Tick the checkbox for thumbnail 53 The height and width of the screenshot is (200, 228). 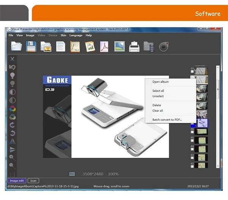point(192,71)
